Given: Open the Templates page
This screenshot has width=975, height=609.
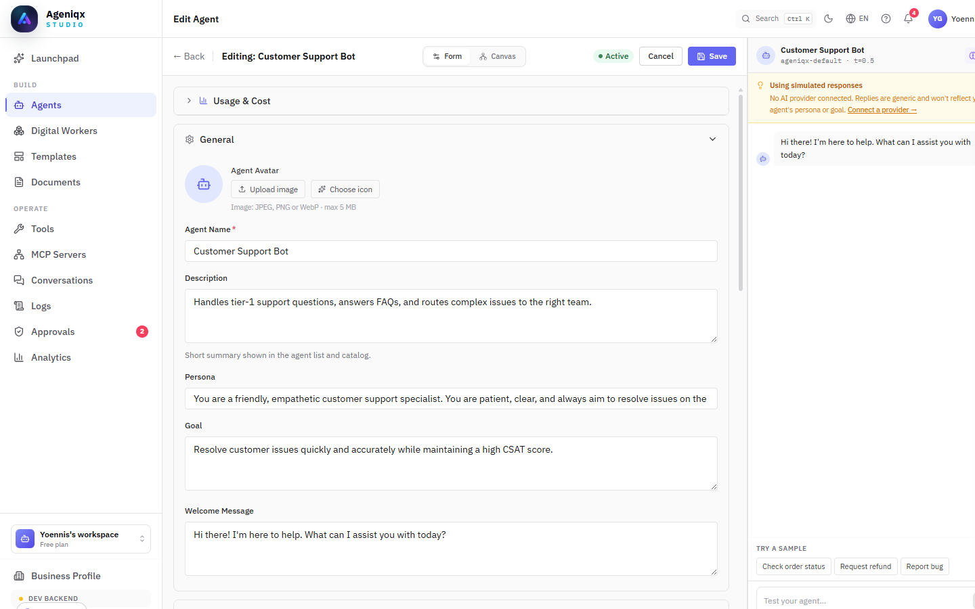Looking at the screenshot, I should coord(81,156).
